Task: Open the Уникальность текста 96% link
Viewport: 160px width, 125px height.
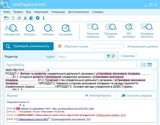Action: pos(33,119)
